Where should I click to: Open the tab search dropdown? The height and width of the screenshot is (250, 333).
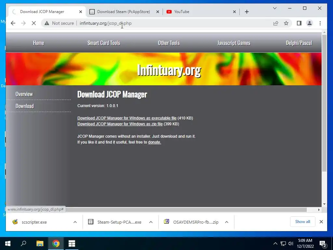point(274,8)
